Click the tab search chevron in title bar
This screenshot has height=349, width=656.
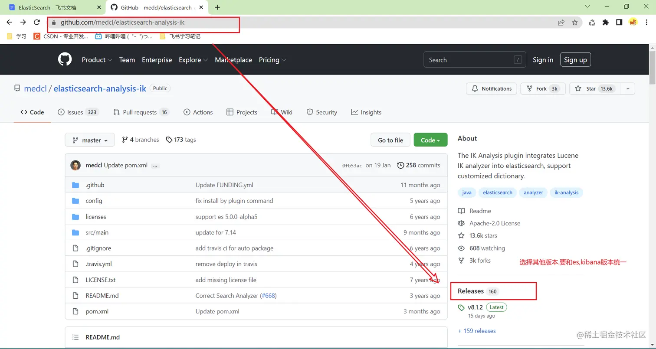tap(587, 7)
